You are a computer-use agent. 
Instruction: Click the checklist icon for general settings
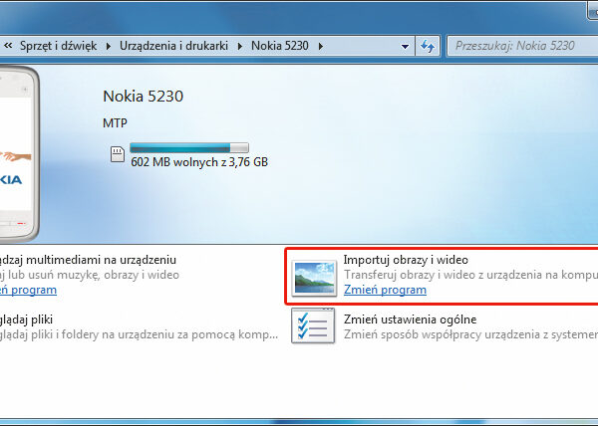pyautogui.click(x=314, y=327)
